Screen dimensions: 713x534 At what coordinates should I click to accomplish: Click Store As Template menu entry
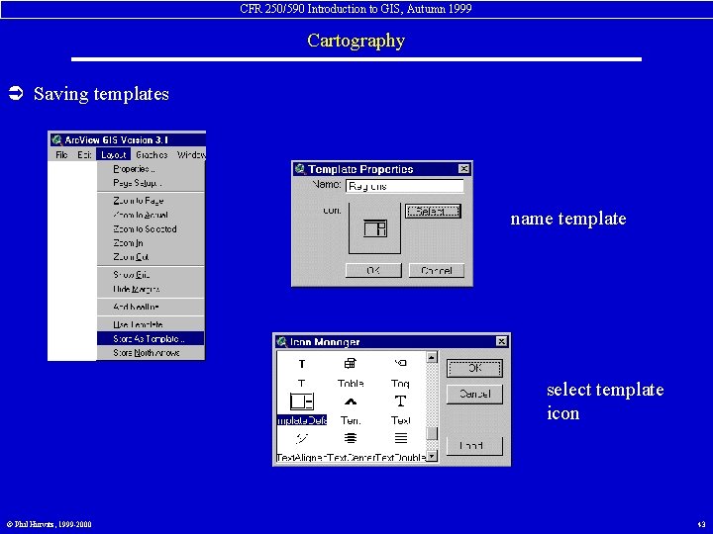pyautogui.click(x=151, y=339)
